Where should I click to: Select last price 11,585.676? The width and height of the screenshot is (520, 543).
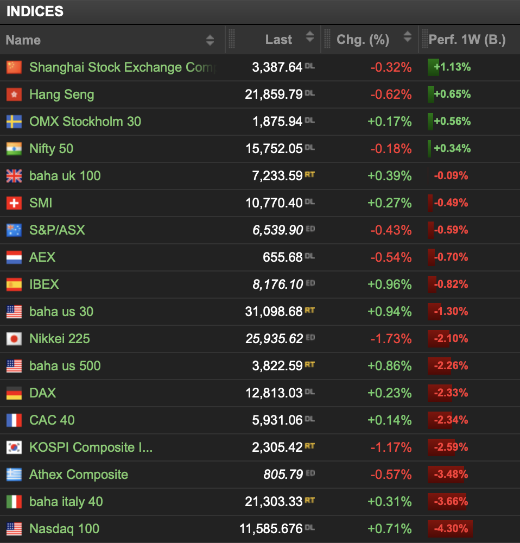pos(271,529)
